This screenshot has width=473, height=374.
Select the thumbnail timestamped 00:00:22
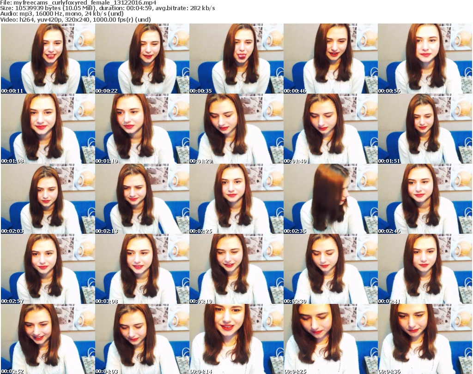[142, 59]
